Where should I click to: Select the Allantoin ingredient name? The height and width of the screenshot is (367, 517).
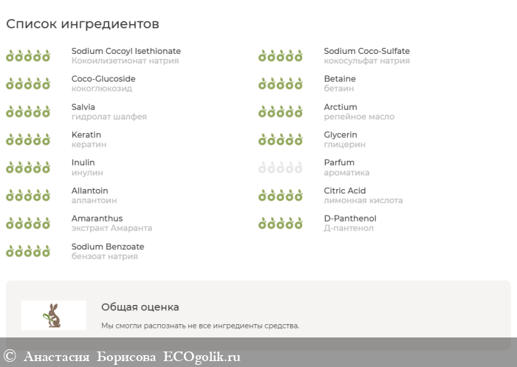(x=89, y=191)
